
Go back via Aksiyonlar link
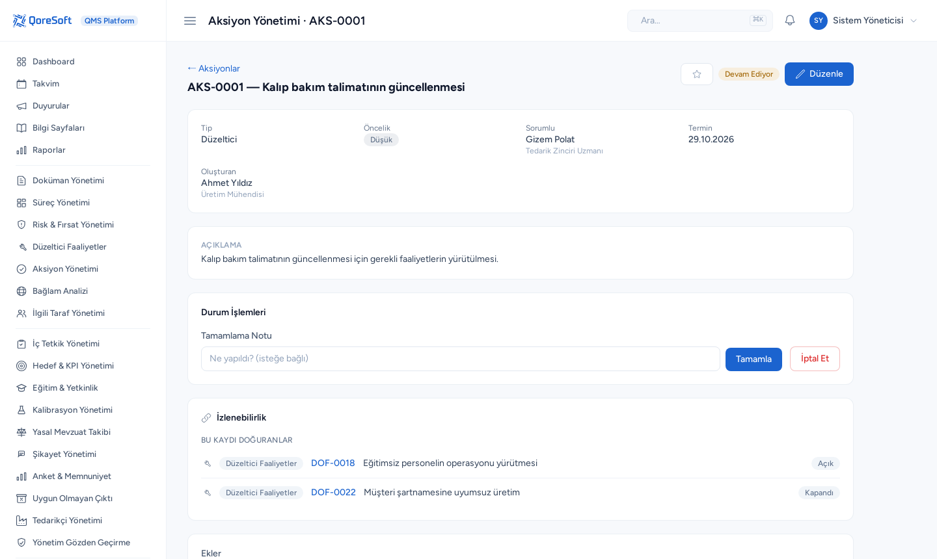point(213,68)
